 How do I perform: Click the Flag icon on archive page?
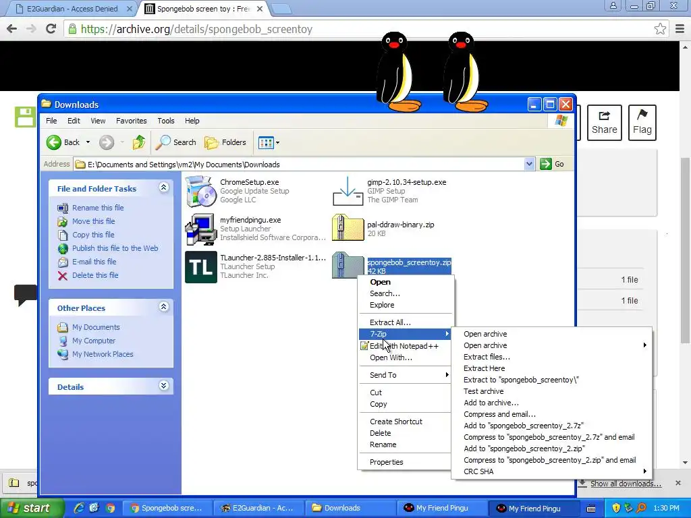click(x=642, y=123)
